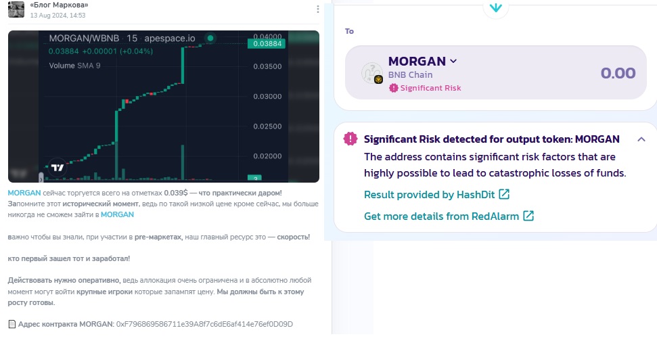Viewport: 657px width, 347px height.
Task: Click the 0.00 output amount field
Action: 617,73
